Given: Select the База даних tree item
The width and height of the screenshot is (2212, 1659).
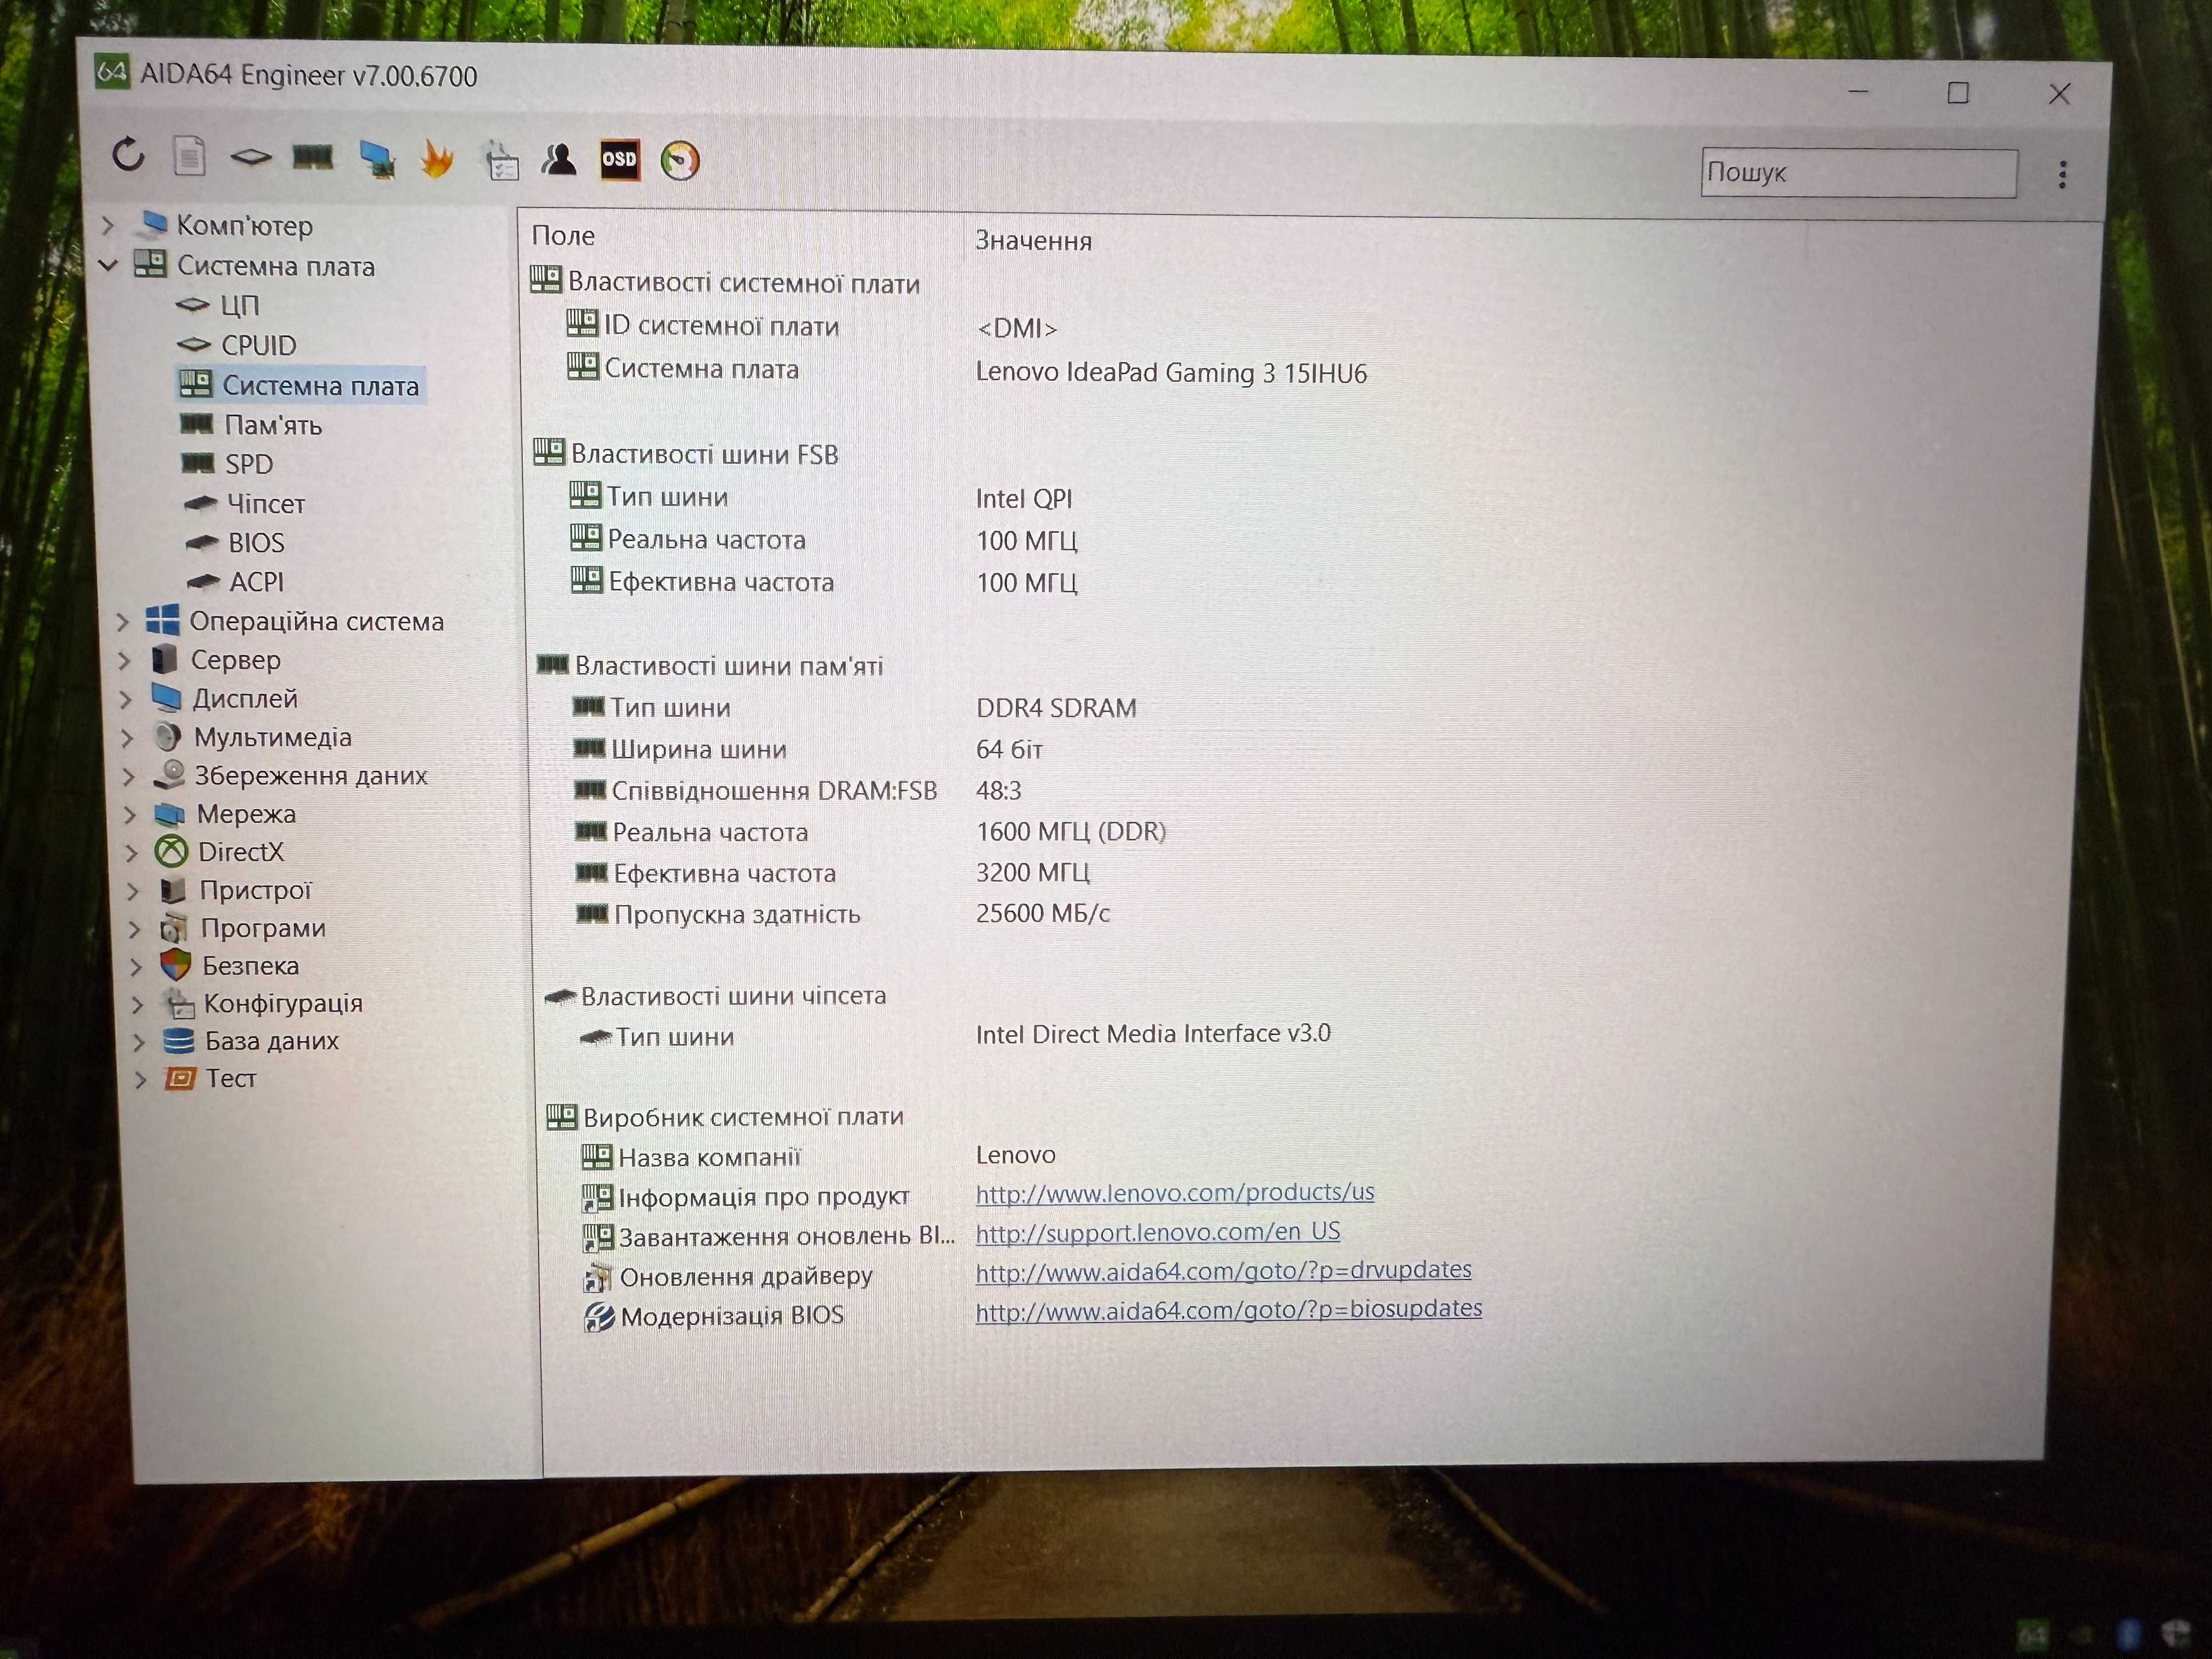Looking at the screenshot, I should tap(272, 1041).
